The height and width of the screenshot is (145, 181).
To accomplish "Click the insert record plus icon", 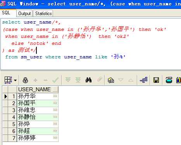I will [x=35, y=80].
